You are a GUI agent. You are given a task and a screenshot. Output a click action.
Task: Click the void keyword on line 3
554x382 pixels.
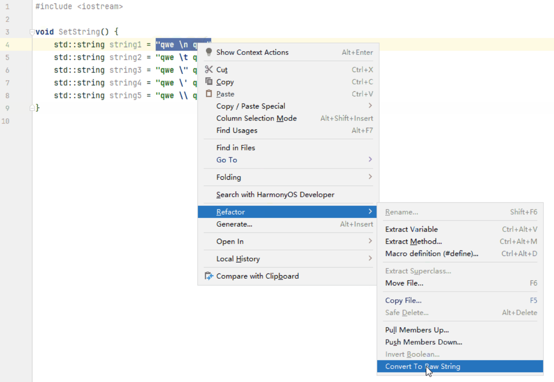coord(45,32)
